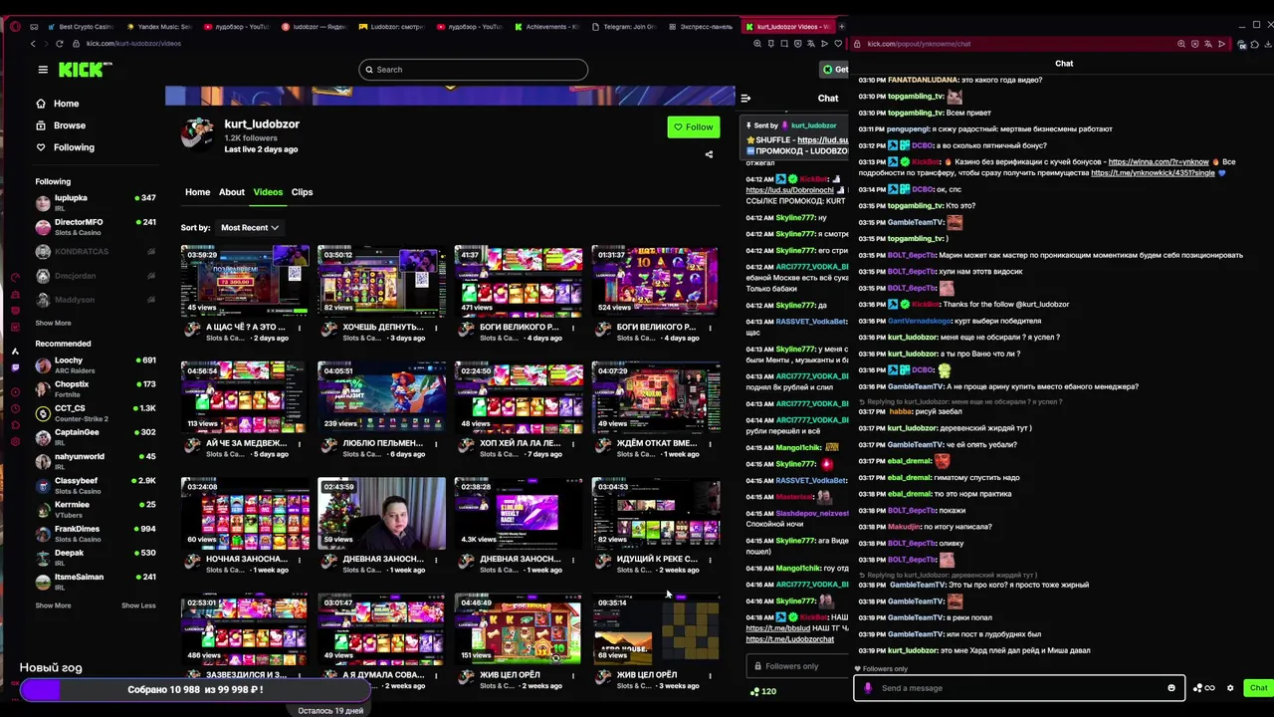The width and height of the screenshot is (1274, 717).
Task: Expand followed channels with Show More
Action: click(53, 323)
